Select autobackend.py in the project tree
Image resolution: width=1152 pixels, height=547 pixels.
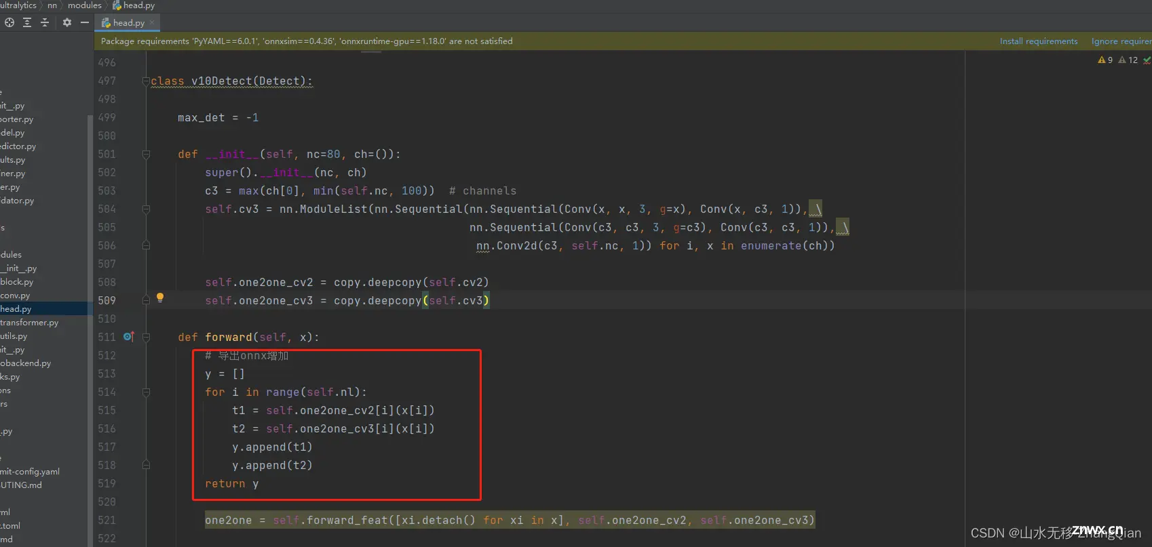tap(26, 363)
